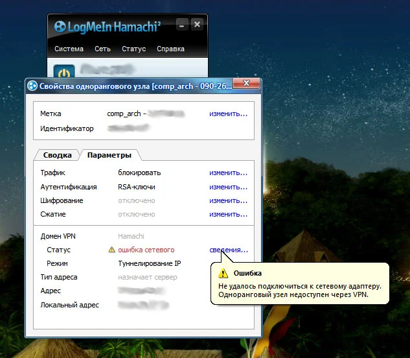Image resolution: width=410 pixels, height=358 pixels.
Task: Click the properties dialog title bar icon
Action: pos(32,86)
